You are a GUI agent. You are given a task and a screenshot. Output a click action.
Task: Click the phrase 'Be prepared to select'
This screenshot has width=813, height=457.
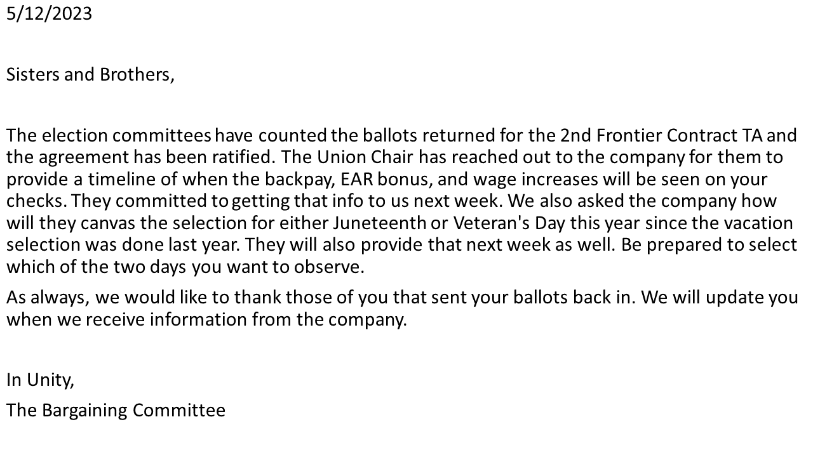(709, 245)
